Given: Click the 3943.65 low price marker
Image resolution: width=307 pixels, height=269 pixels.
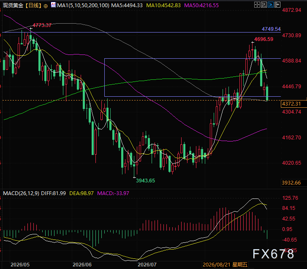Looking at the screenshot, I should 145,180.
